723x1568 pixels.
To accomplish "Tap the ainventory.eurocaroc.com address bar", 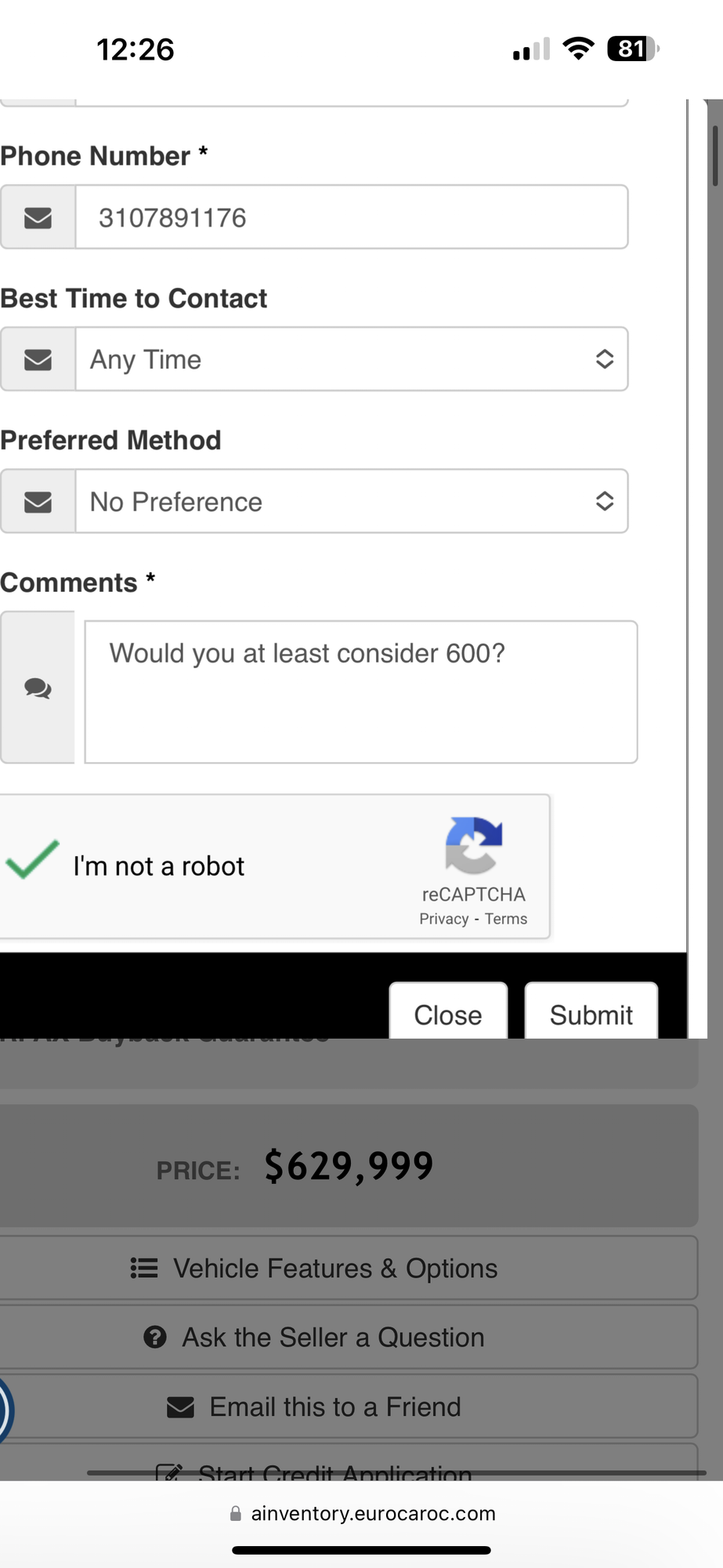I will pos(373,1513).
